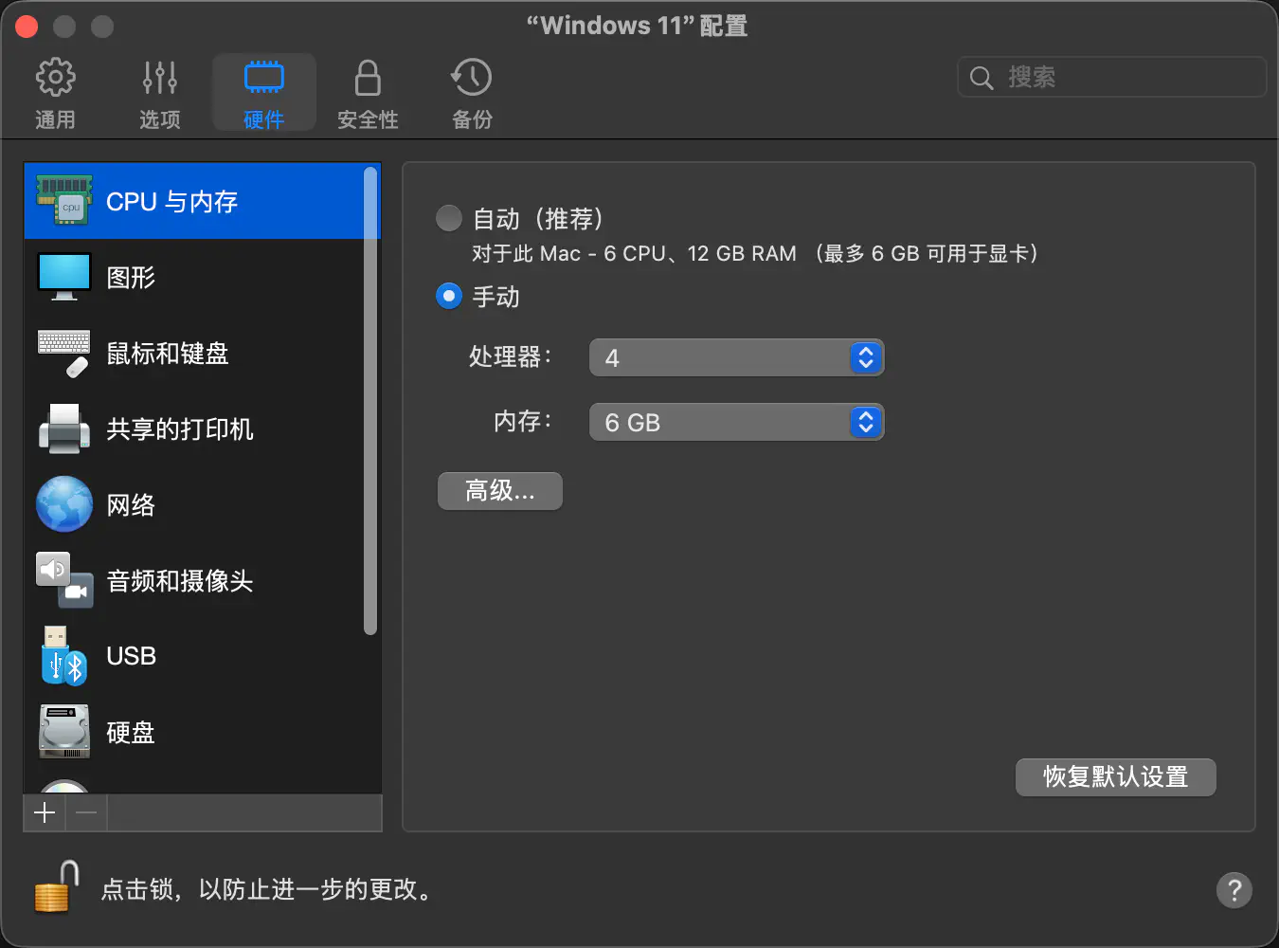This screenshot has height=948, width=1279.
Task: Switch to the 通用 General tab
Action: (55, 93)
